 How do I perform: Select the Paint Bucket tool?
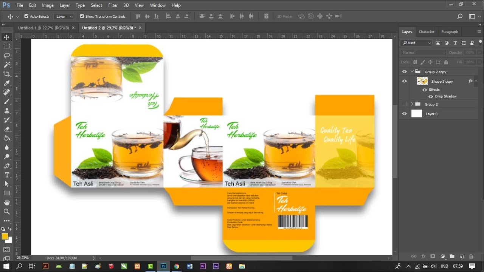6,138
